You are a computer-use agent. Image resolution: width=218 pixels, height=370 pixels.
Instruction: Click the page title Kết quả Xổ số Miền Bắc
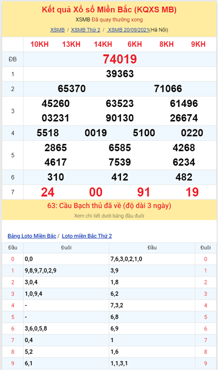coord(109,10)
